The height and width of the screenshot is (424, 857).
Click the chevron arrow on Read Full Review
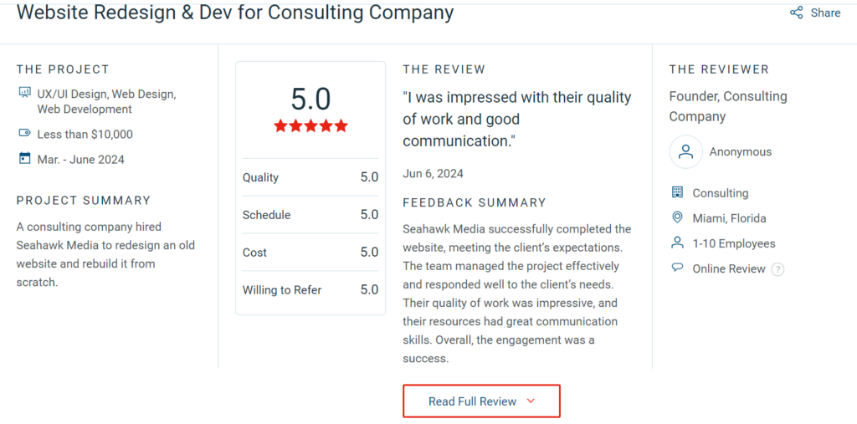(x=531, y=401)
